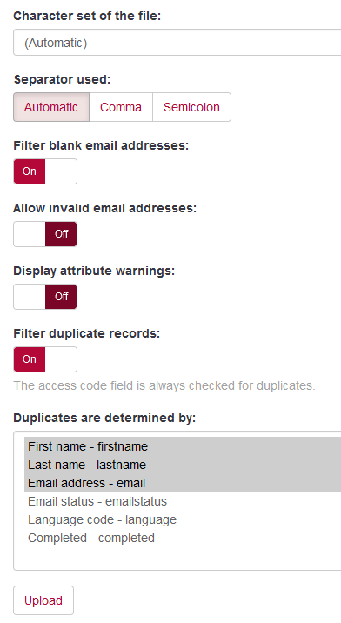
Task: Open the character set (Automatic) dropdown
Action: coord(177,42)
